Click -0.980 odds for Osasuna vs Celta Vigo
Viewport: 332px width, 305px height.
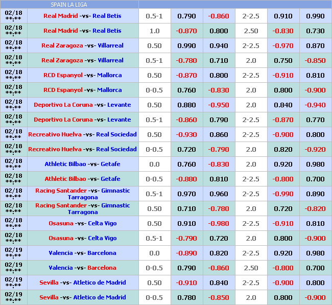[219, 223]
